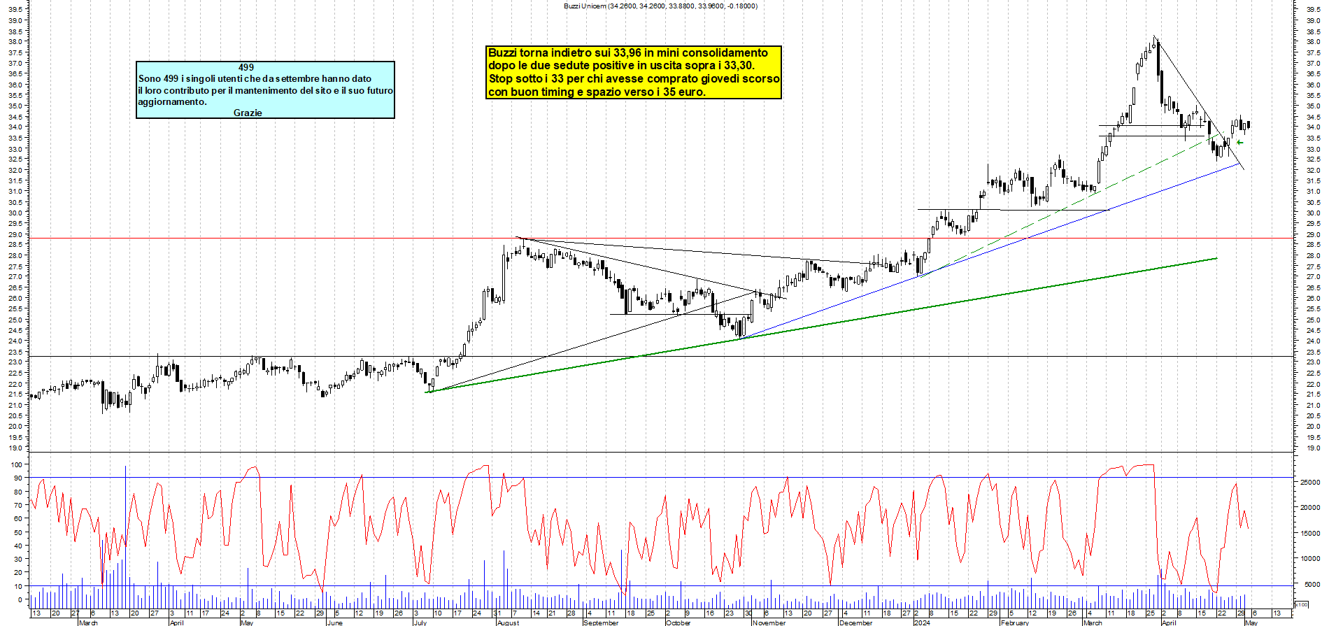The width and height of the screenshot is (1322, 626).
Task: Click the '10000' volume scale label
Action: point(1310,559)
